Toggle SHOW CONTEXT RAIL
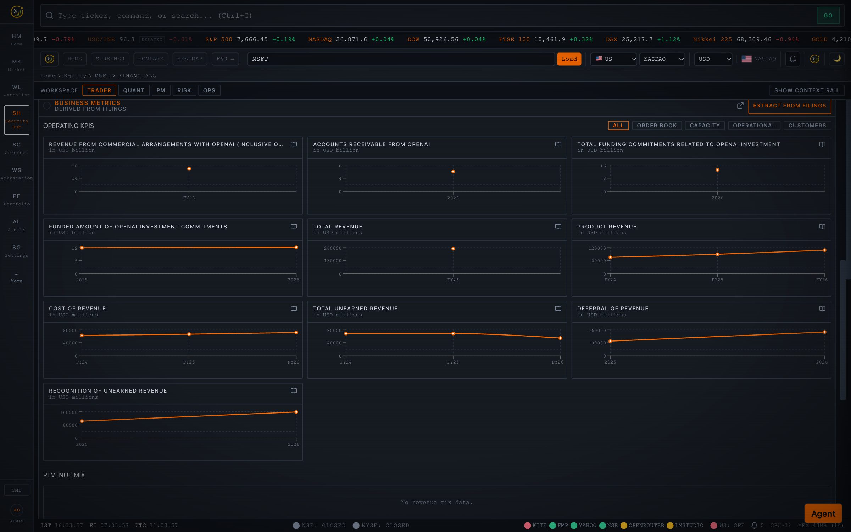 point(807,90)
